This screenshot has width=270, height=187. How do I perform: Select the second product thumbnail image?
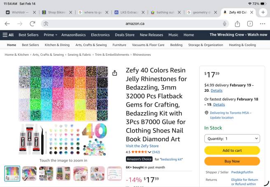[x=29, y=173]
